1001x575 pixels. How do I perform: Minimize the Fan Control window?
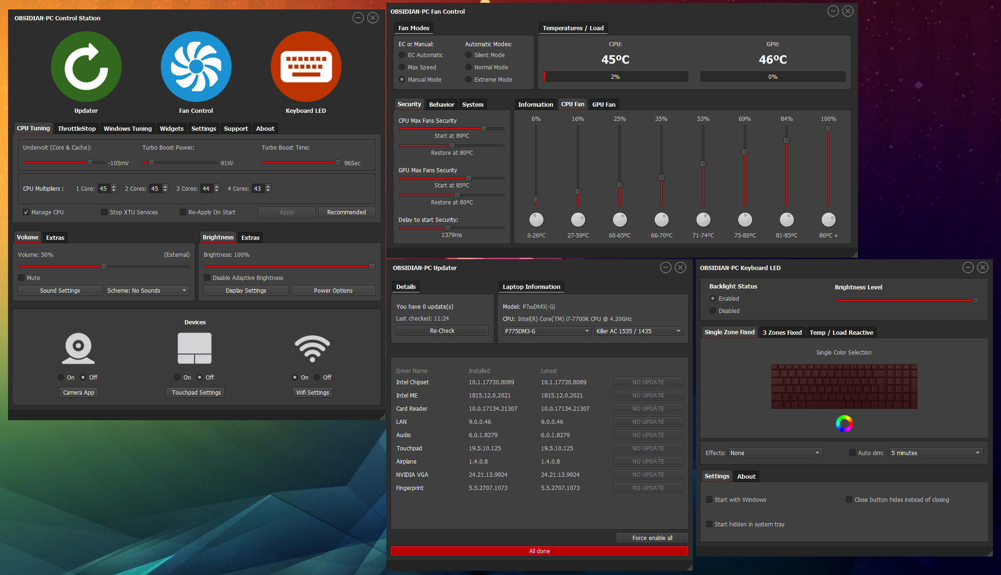[833, 11]
